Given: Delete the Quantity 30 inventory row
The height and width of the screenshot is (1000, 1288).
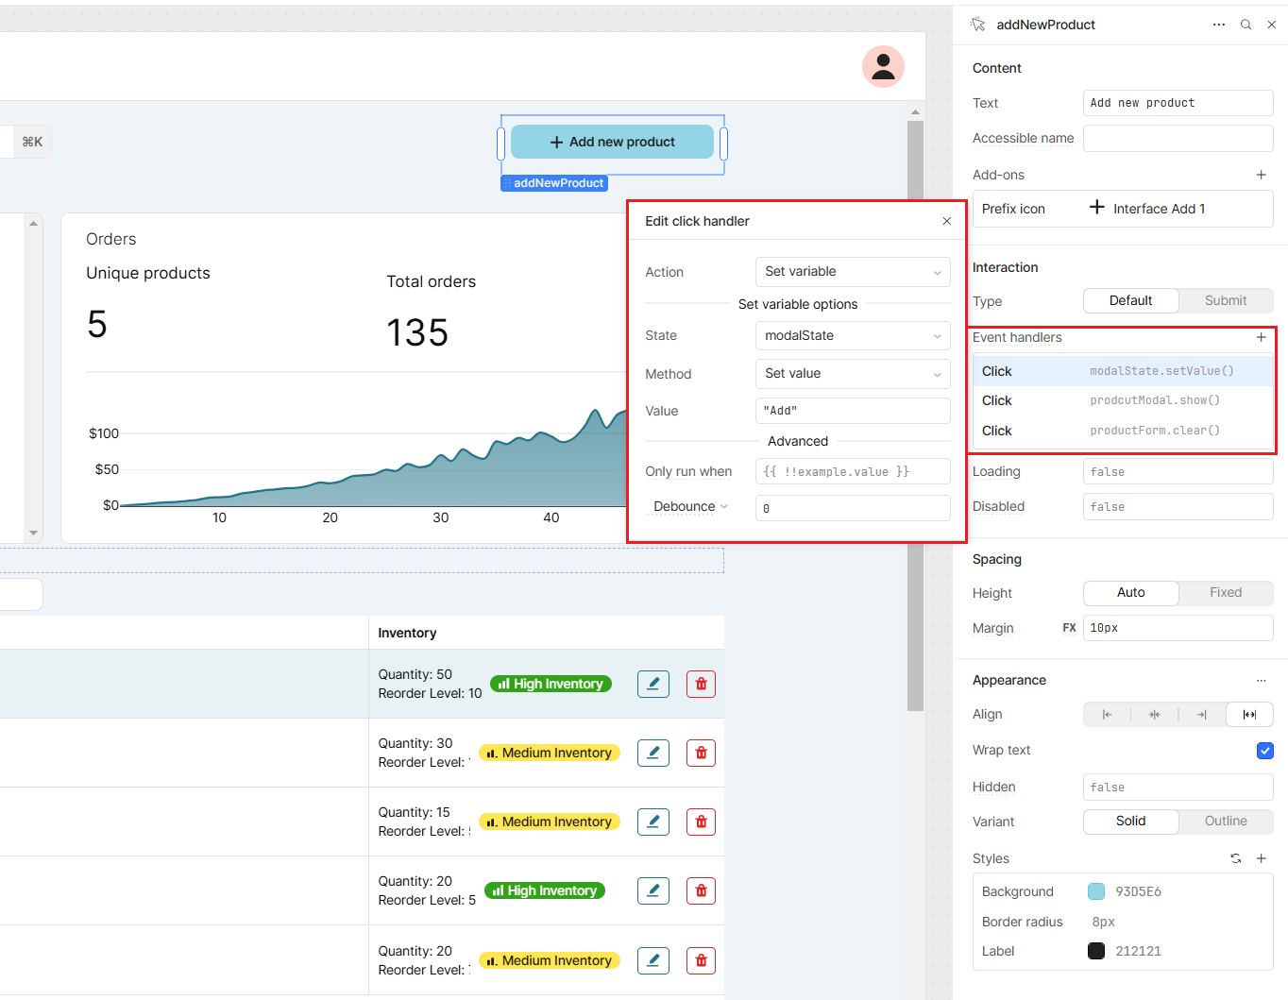Looking at the screenshot, I should tap(701, 753).
